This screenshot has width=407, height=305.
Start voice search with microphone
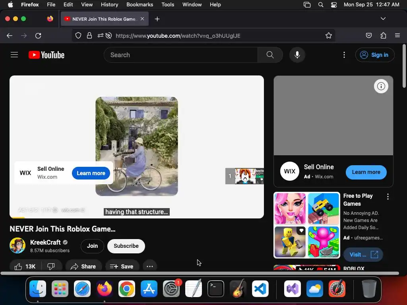[x=297, y=55]
